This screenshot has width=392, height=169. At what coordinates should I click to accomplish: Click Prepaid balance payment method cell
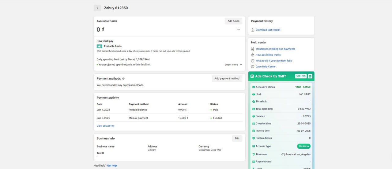pos(138,110)
